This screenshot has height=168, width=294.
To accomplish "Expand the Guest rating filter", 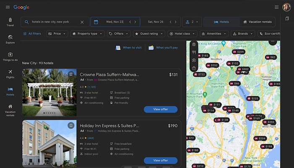I will (149, 34).
